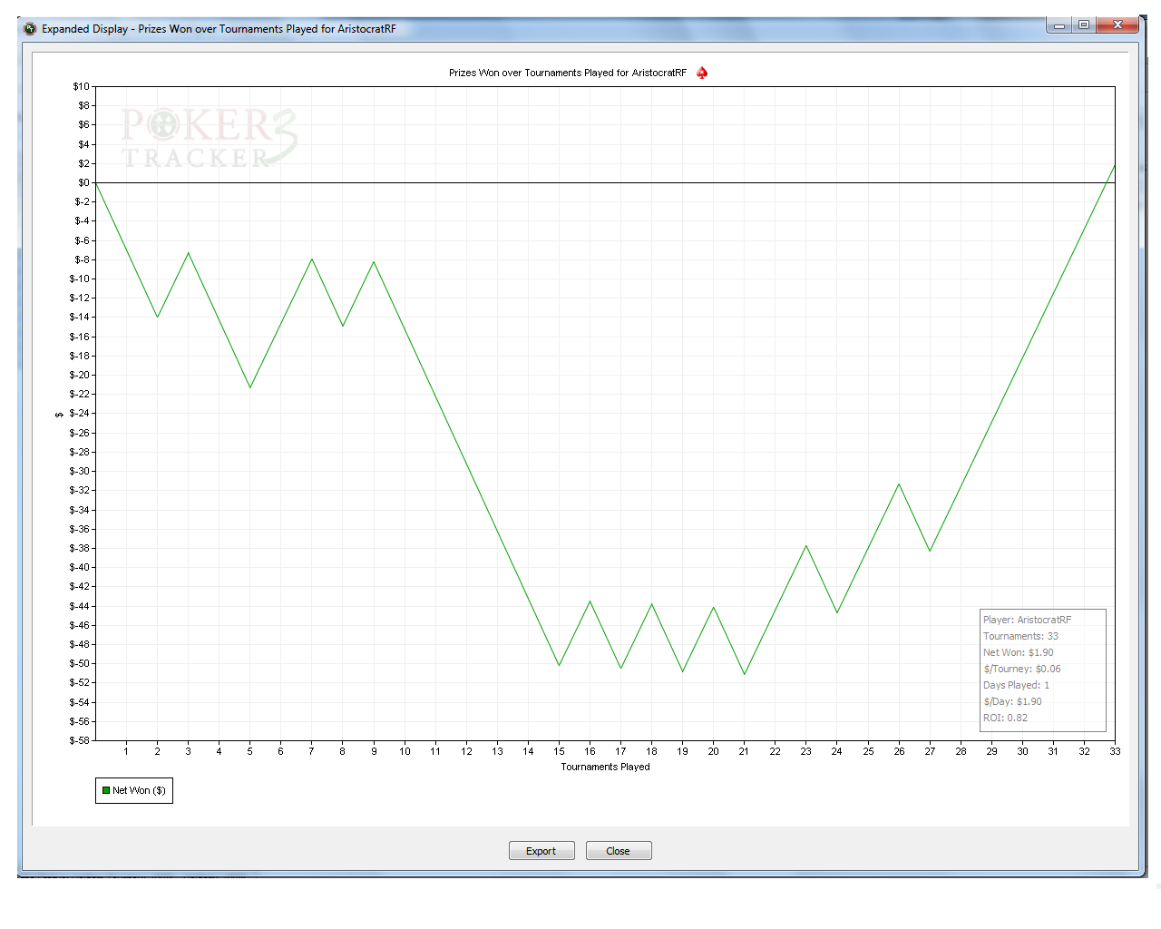Click the graph low point at tournament 21

tap(745, 673)
